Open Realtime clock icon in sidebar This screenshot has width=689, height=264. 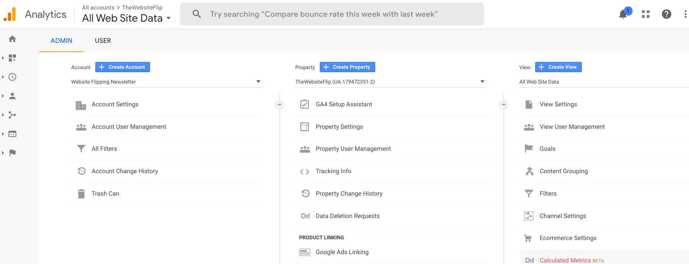tap(12, 77)
